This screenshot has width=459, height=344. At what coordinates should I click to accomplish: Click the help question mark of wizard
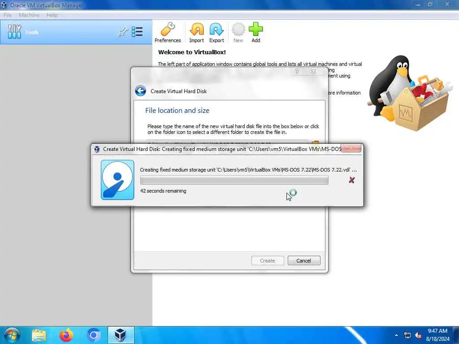[x=297, y=71]
